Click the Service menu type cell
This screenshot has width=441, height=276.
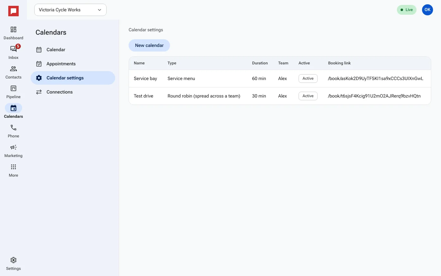(181, 79)
